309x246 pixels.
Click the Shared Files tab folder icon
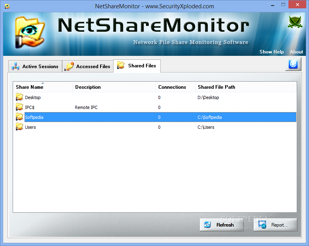click(x=121, y=65)
